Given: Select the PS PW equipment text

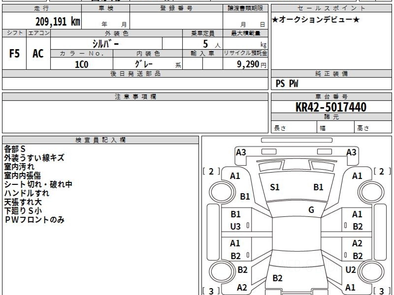Looking at the screenshot, I should 287,84.
